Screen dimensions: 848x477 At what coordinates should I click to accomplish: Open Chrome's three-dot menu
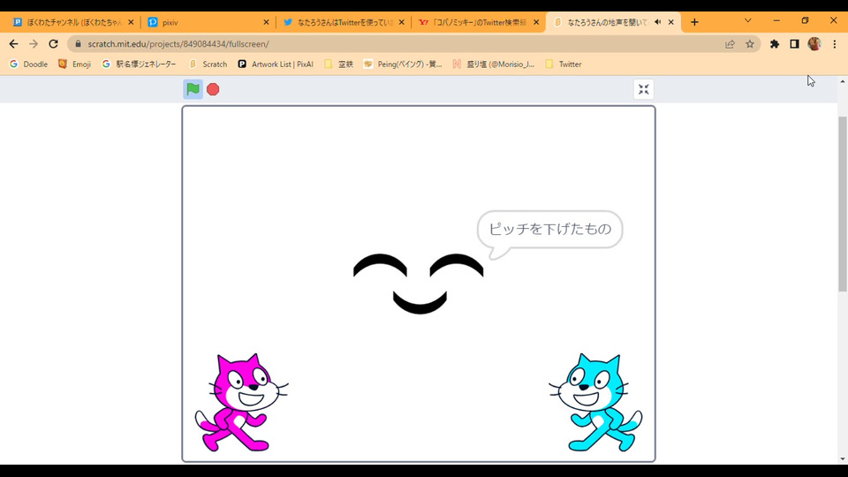click(x=835, y=44)
